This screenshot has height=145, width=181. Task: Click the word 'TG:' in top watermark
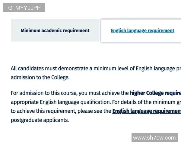coord(9,8)
